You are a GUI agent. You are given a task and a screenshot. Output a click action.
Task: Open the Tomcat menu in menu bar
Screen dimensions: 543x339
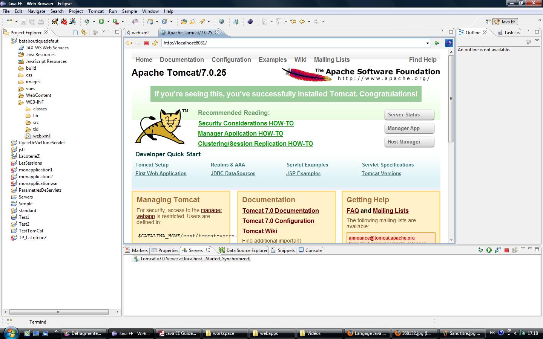coord(96,11)
